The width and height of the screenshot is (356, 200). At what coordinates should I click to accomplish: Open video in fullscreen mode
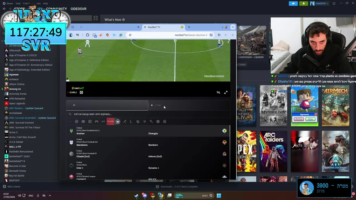[226, 92]
